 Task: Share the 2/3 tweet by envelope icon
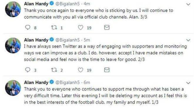tap(107, 70)
